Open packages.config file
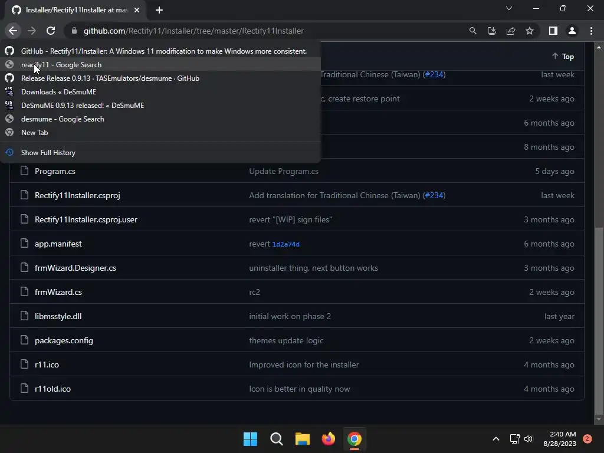 [64, 340]
